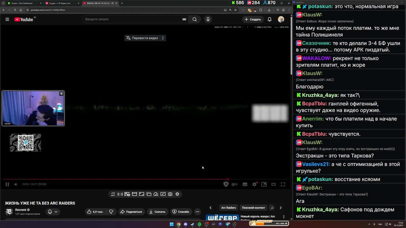Open the YouTube hamburger guide menu
406x228 pixels.
tap(7, 19)
